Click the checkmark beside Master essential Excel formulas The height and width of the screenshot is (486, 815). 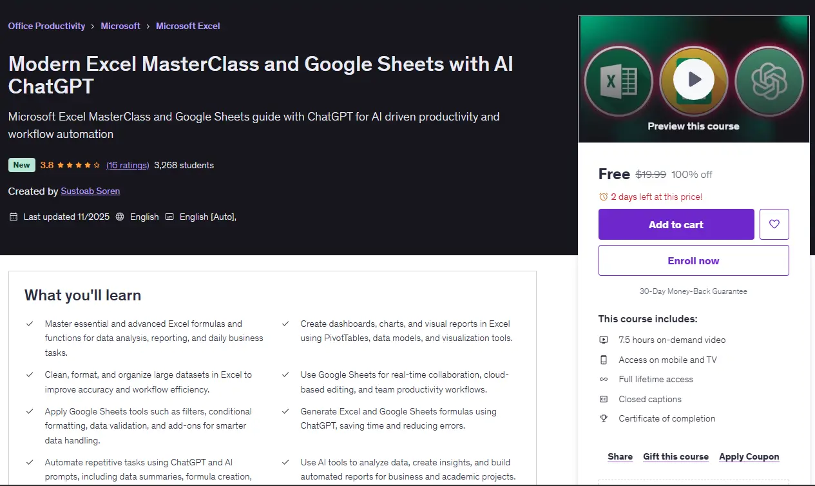pyautogui.click(x=30, y=324)
